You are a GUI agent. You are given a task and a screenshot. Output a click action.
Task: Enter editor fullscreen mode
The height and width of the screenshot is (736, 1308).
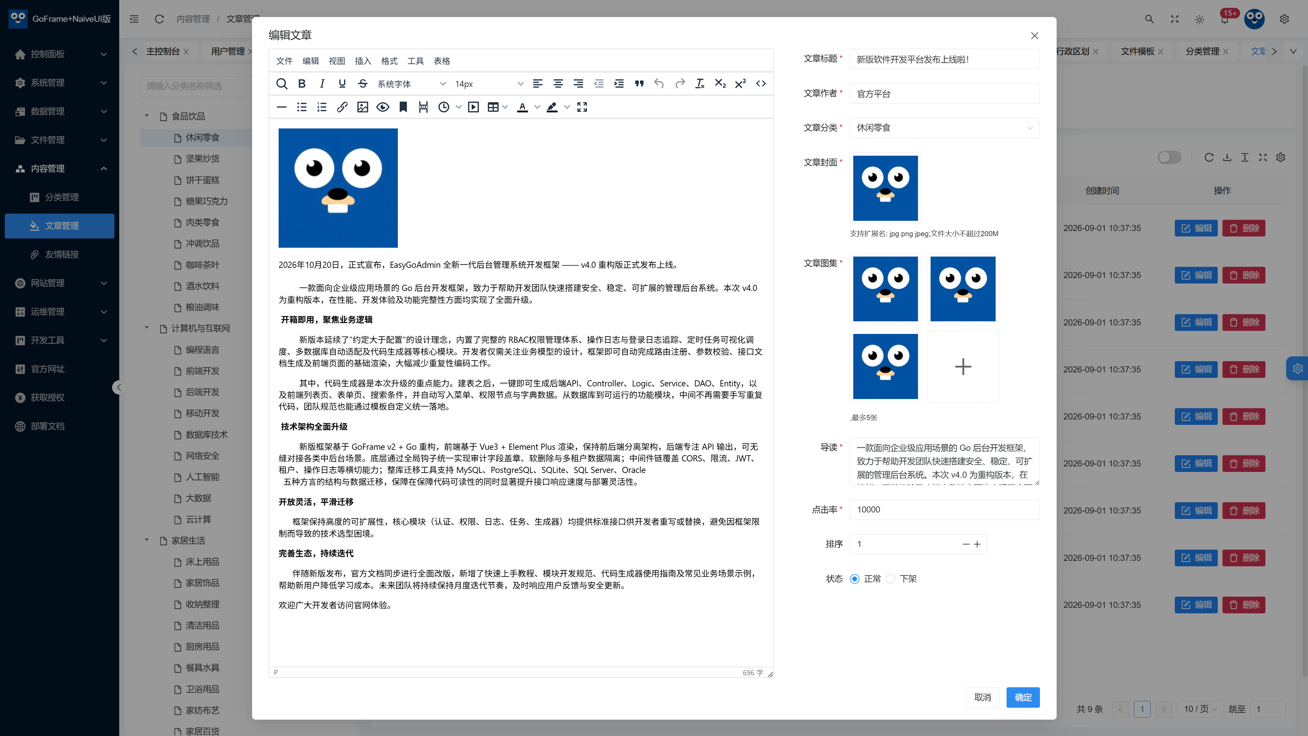pos(582,107)
